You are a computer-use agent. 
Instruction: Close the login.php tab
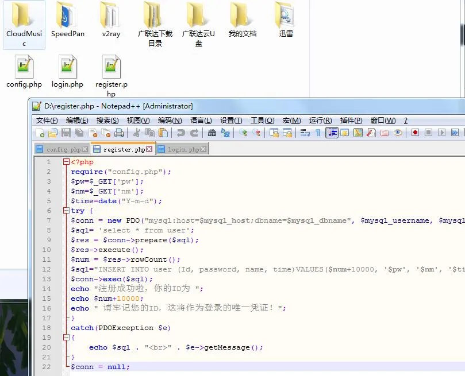[203, 149]
